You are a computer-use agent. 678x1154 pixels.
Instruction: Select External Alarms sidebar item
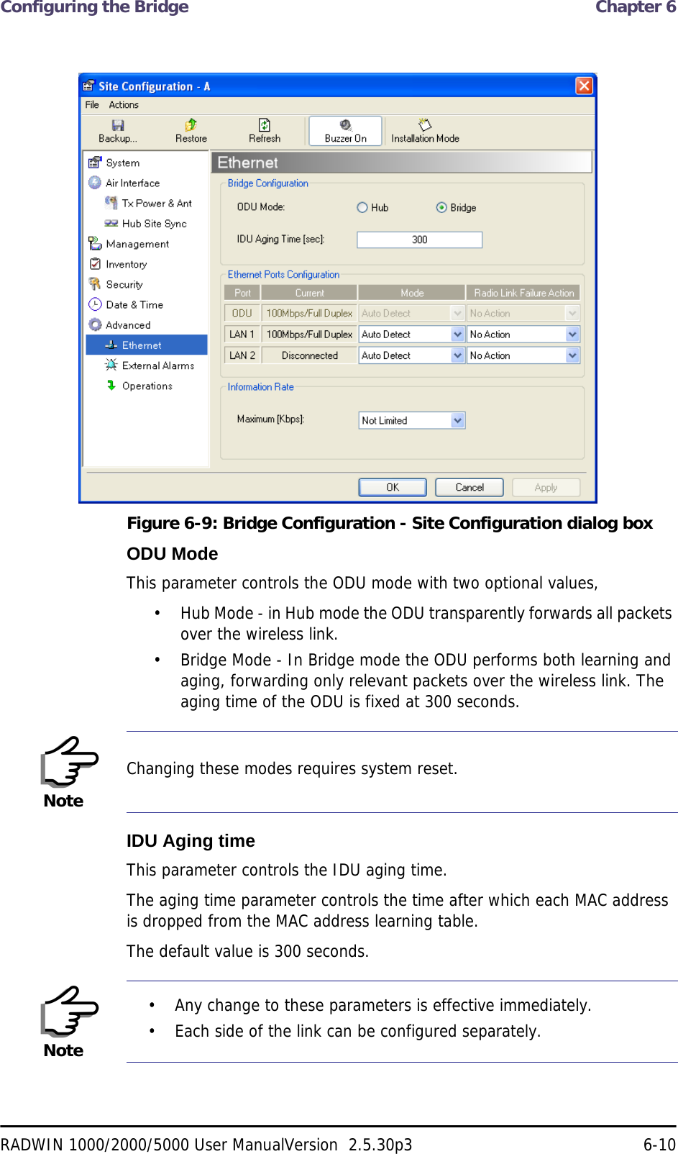coord(157,365)
